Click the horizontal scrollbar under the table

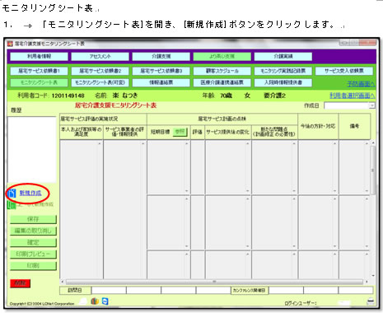tap(214, 282)
